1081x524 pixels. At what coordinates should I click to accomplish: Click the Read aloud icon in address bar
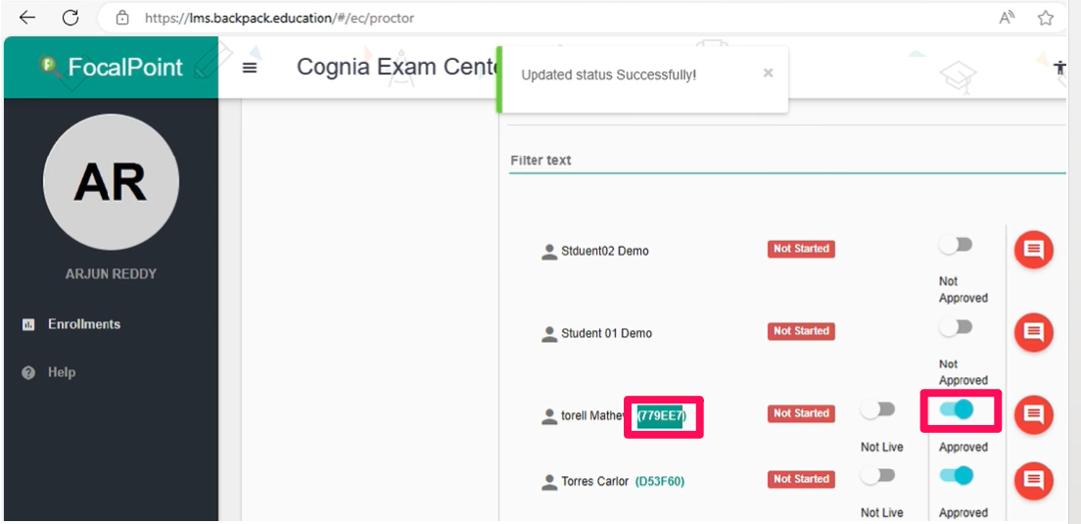(1008, 18)
